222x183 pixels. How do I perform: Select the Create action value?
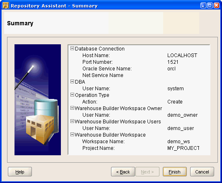[175, 102]
